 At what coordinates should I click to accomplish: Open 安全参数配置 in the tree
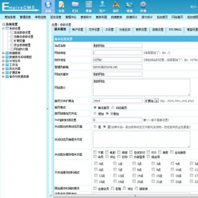click(x=22, y=45)
